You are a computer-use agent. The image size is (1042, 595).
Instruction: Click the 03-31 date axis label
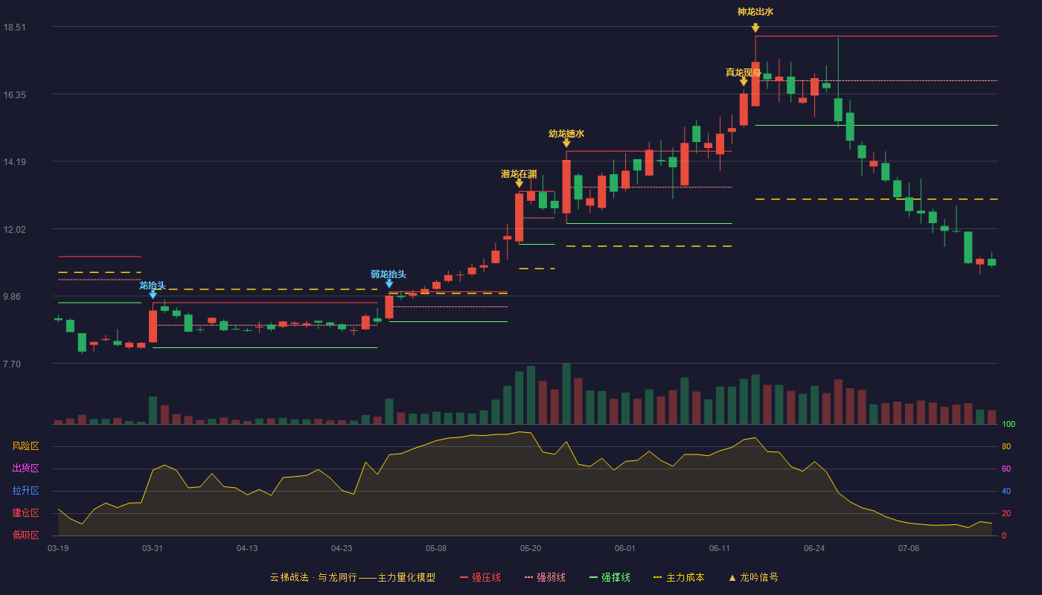coord(153,548)
